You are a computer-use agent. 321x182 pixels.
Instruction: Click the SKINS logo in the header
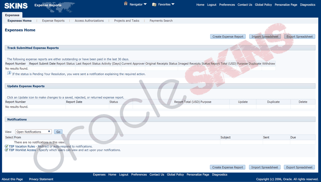(x=16, y=5)
